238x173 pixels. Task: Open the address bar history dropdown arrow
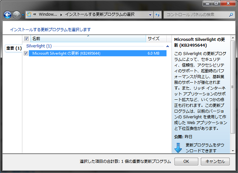tap(150, 15)
